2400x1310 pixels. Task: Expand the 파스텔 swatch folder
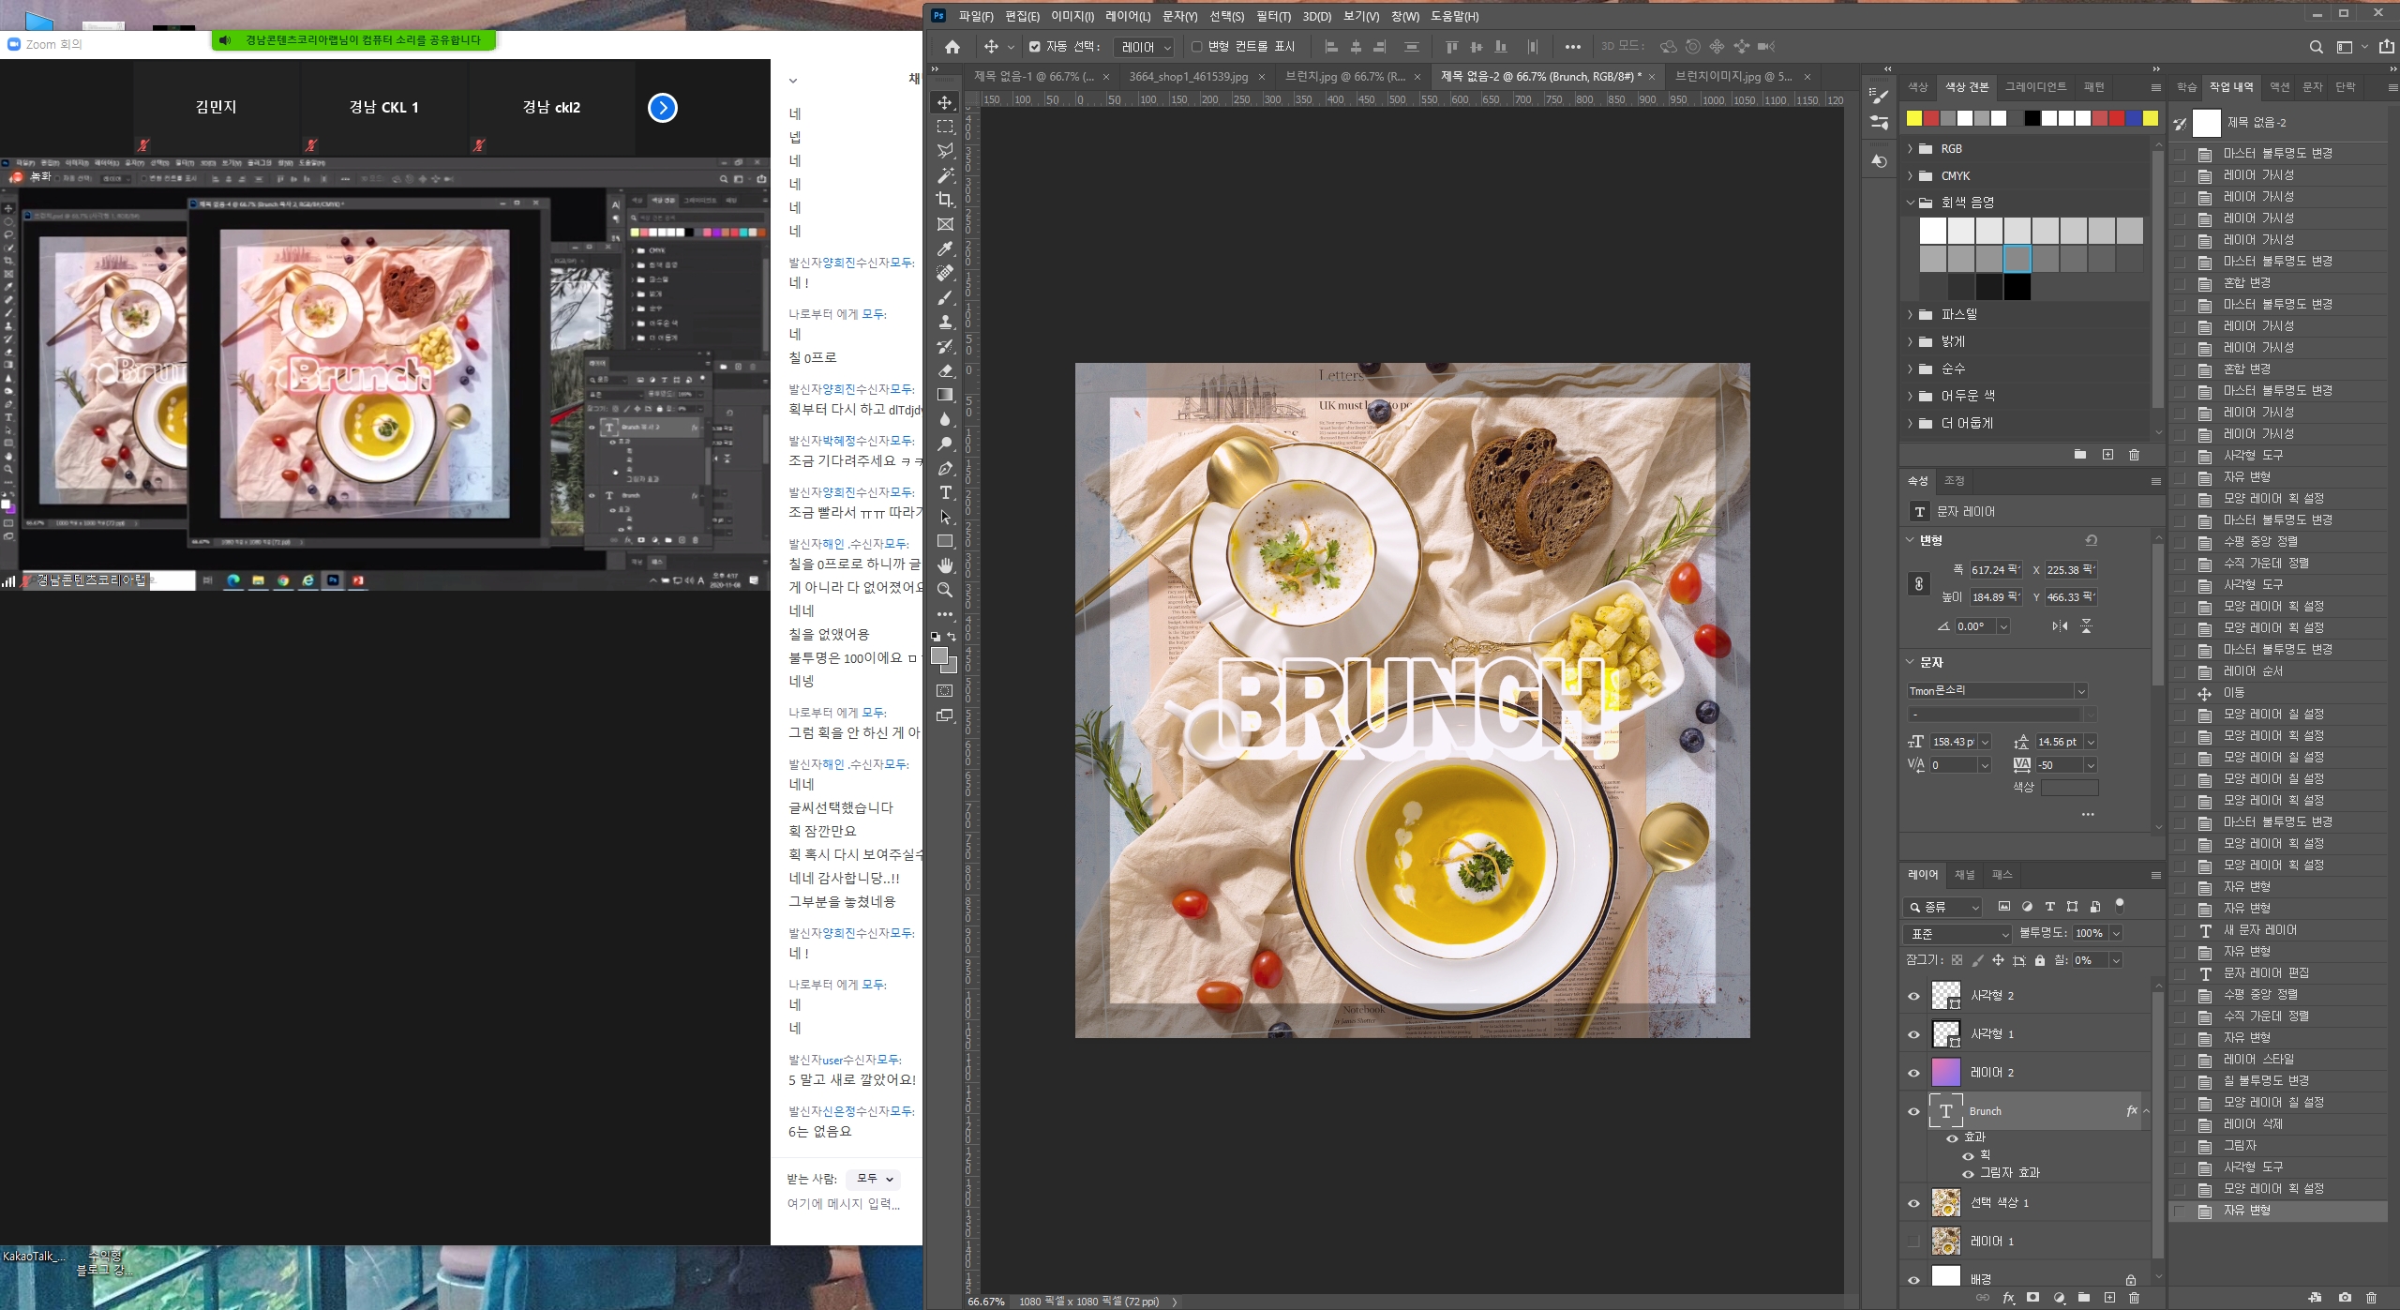(x=1911, y=314)
